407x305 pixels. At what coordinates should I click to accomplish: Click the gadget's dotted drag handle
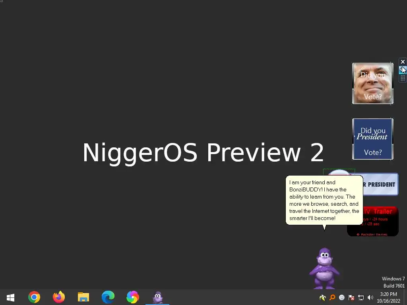[403, 78]
